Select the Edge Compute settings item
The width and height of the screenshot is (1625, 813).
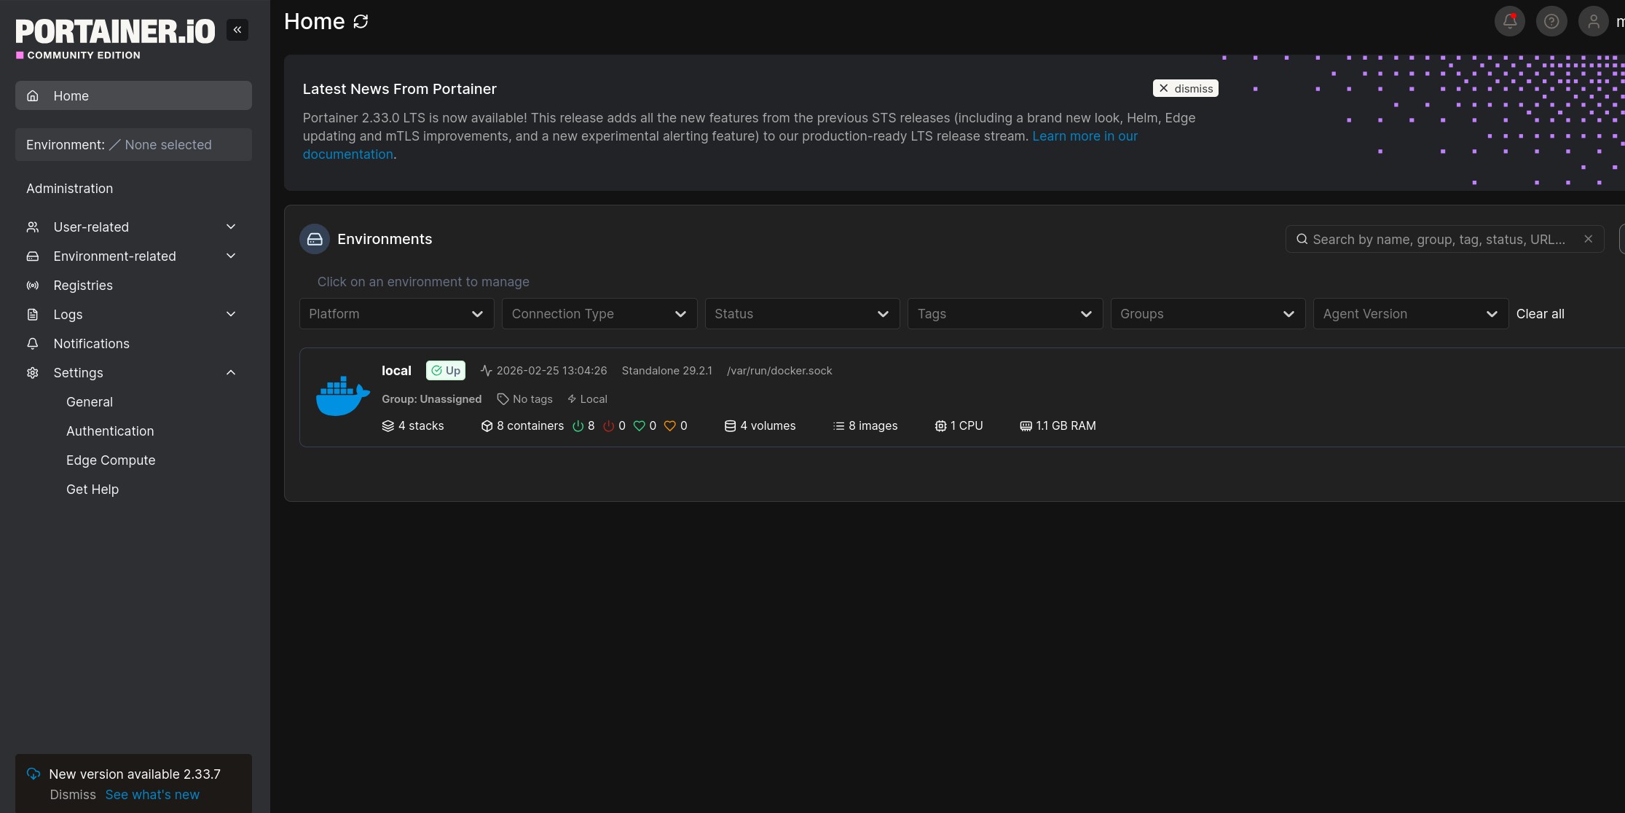click(111, 460)
